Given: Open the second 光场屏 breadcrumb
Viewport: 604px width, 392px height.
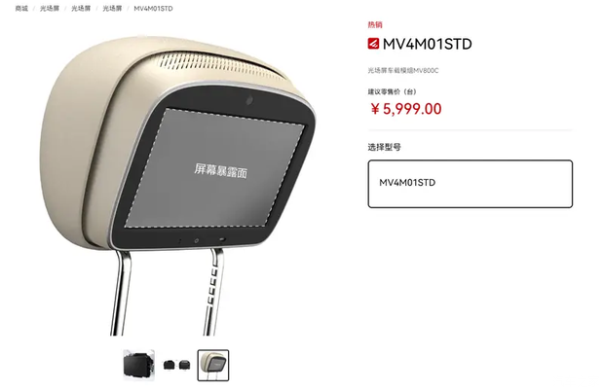Looking at the screenshot, I should pos(81,9).
